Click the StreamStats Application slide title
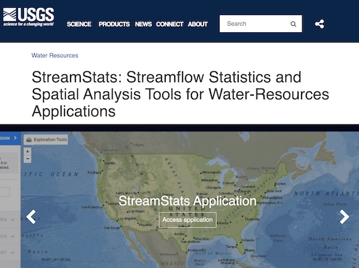Image resolution: width=359 pixels, height=268 pixels. pos(187,201)
